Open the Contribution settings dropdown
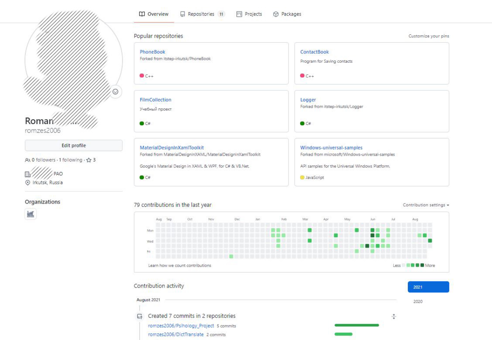 tap(426, 205)
